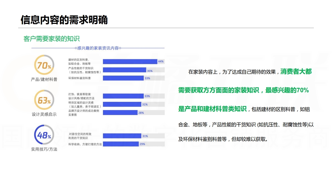The width and height of the screenshot is (332, 187).
Task: Select bar label 产品性能的干货知识
Action: pos(85,70)
